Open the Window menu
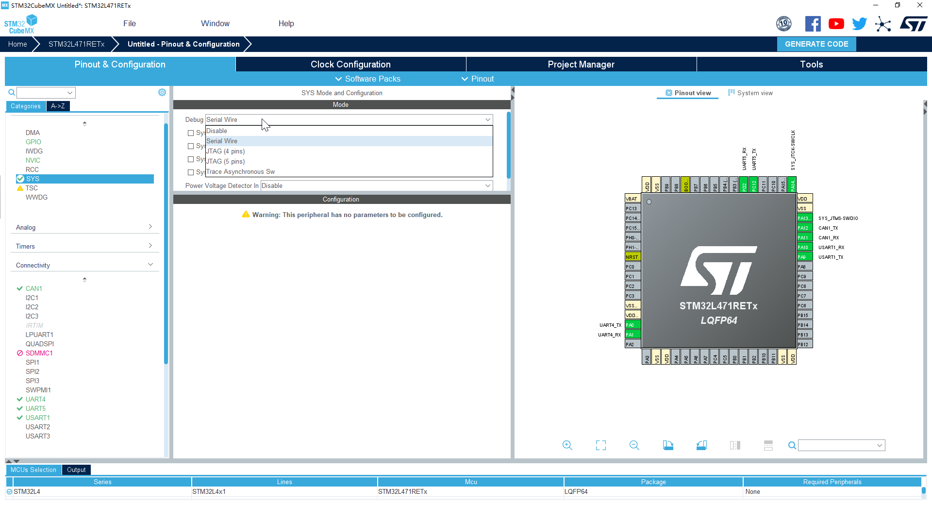The image size is (932, 505). click(x=215, y=23)
